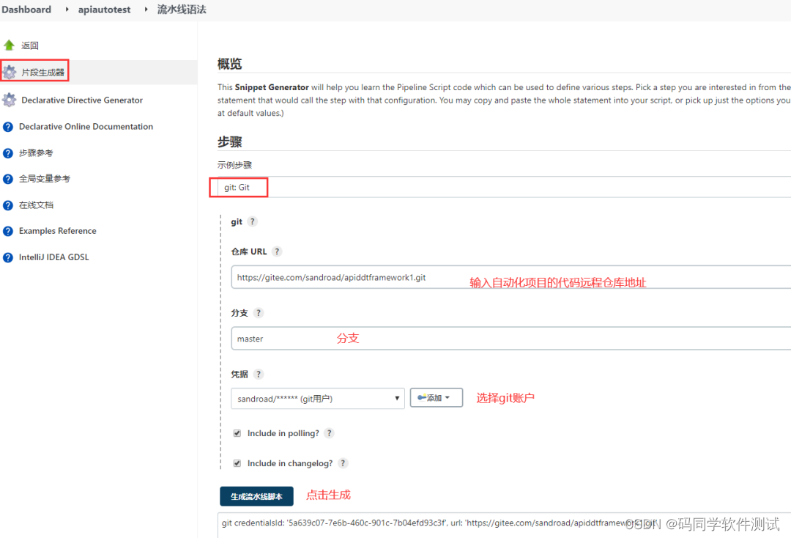Go to apiautotest breadcrumb

coord(105,10)
